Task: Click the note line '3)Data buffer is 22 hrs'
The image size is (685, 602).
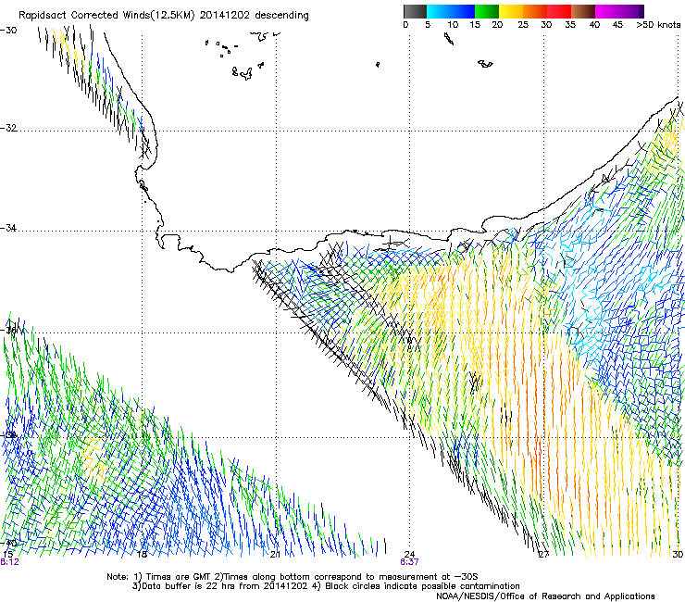Action: 326,586
